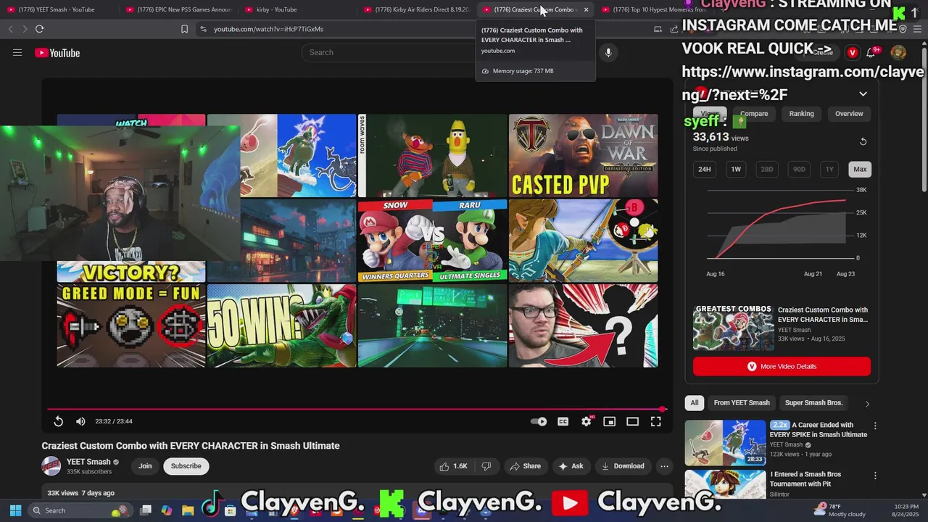Toggle closed captions with the CC button

[563, 421]
